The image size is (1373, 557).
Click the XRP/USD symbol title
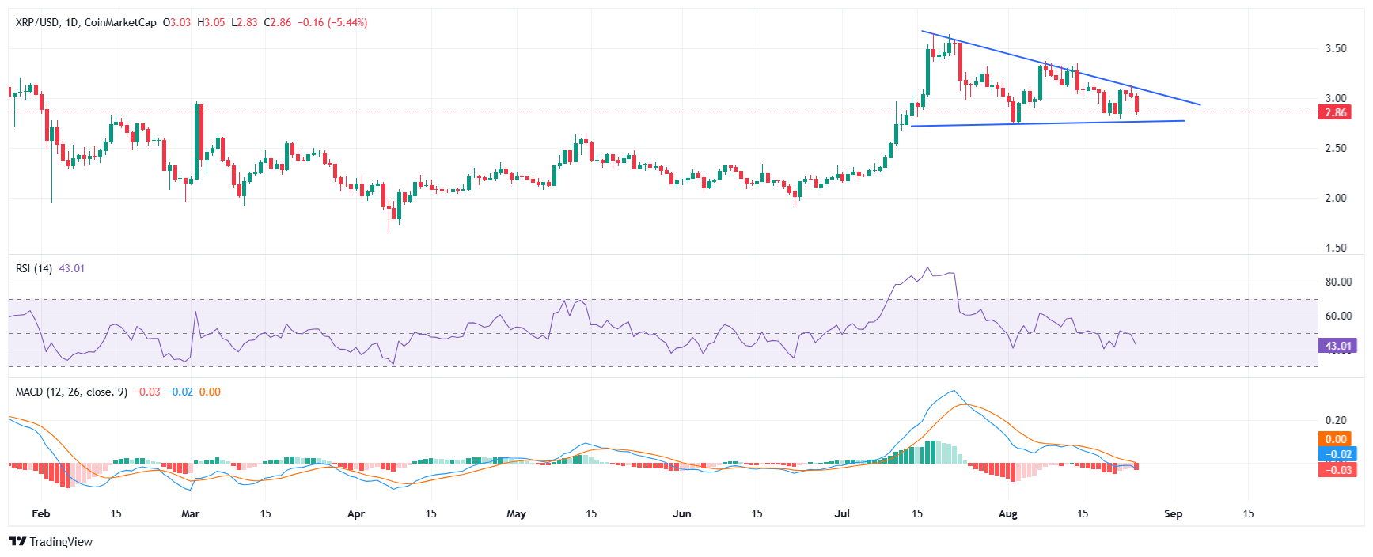[37, 23]
